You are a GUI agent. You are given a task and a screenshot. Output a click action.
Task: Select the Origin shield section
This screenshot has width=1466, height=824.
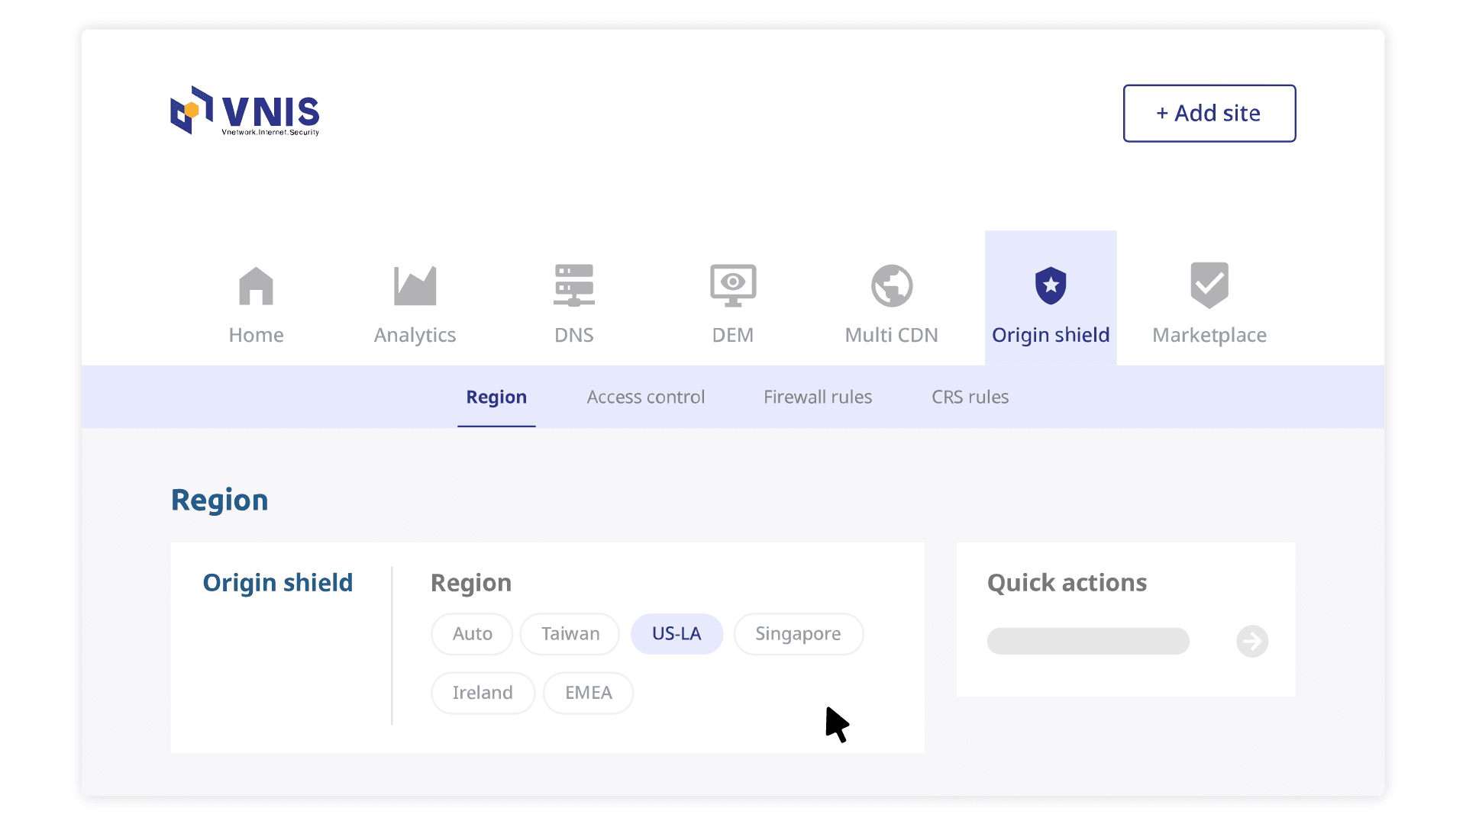coord(1051,305)
